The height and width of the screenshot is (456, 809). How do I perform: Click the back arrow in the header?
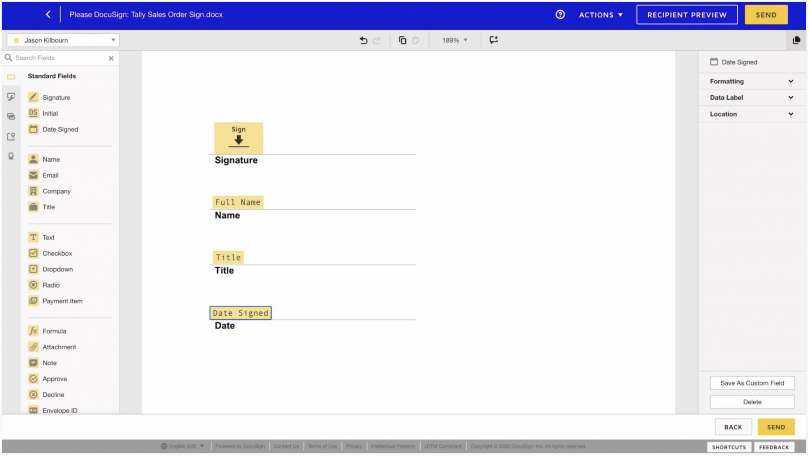48,15
